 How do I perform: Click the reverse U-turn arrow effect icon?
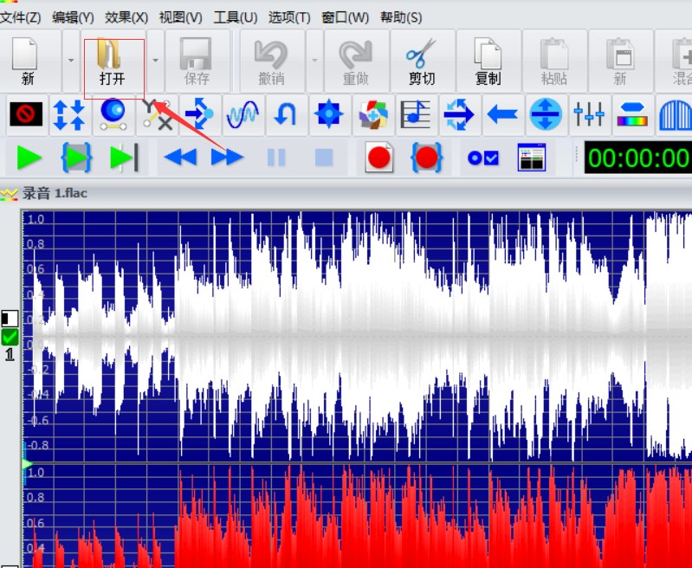pyautogui.click(x=285, y=114)
